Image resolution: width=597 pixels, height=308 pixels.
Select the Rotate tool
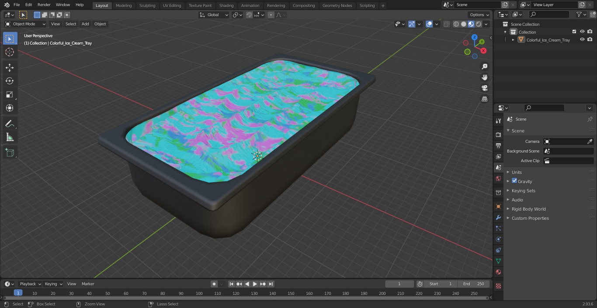pyautogui.click(x=10, y=81)
